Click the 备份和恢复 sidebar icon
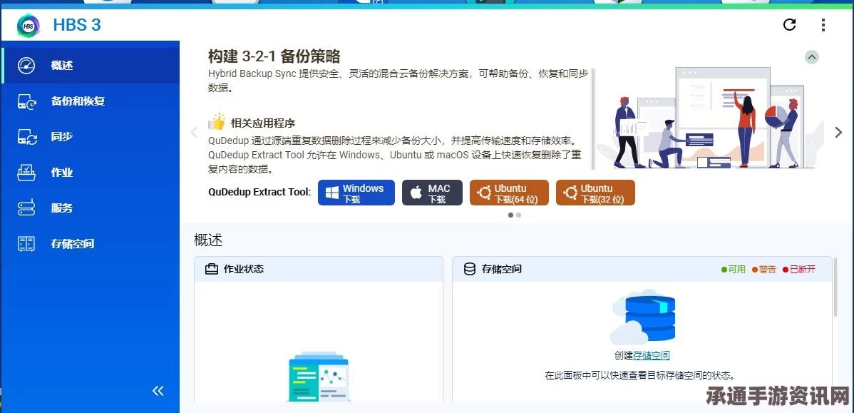The image size is (854, 413). [26, 101]
